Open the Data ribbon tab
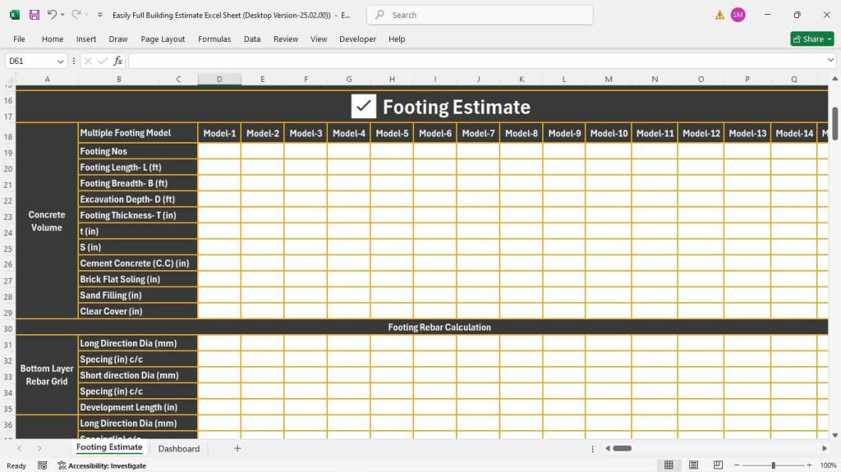The width and height of the screenshot is (841, 472). (x=252, y=39)
